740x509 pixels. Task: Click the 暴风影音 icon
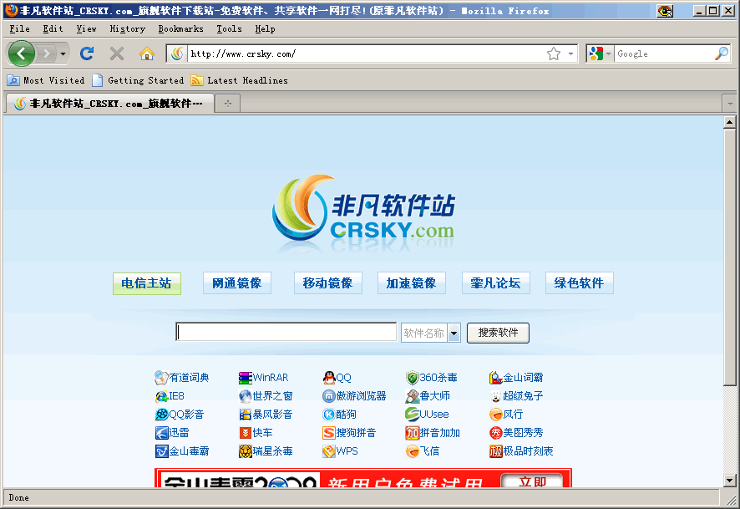pos(245,415)
